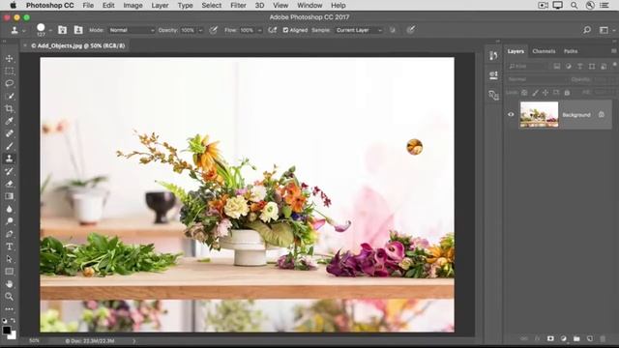619x348 pixels.
Task: Select the Zoom tool
Action: click(9, 297)
